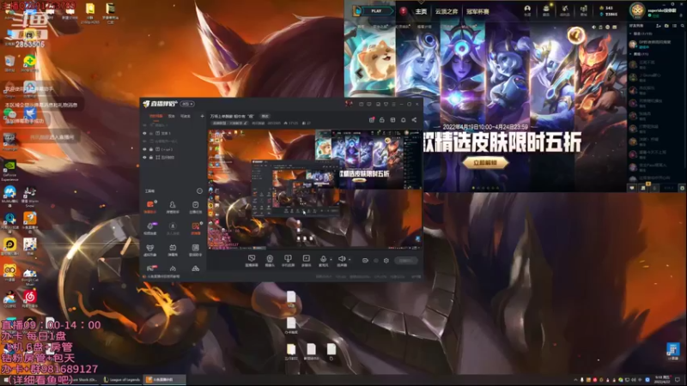687x386 pixels.
Task: Select the second scene tab in streaming app
Action: tap(171, 117)
